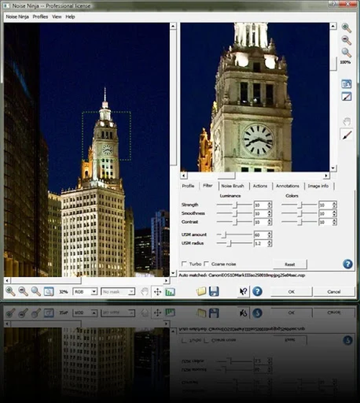
Task: Select the crosshair move tool icon
Action: [x=157, y=292]
